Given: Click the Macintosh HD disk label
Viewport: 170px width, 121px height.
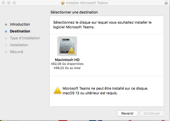Looking at the screenshot, I should coord(67,60).
